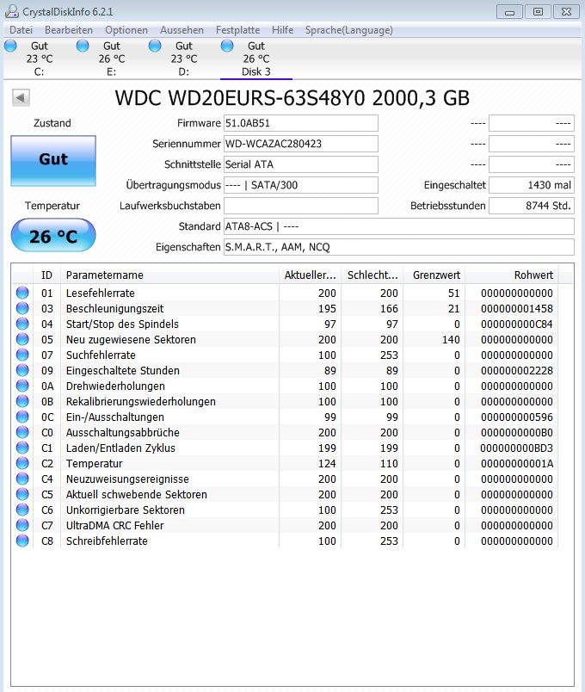Image resolution: width=585 pixels, height=692 pixels.
Task: Click raw value 000000002228
Action: point(517,371)
